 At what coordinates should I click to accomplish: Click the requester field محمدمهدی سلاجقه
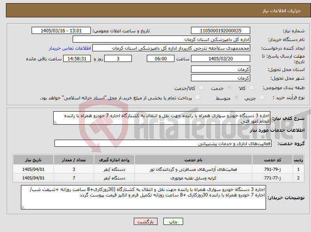171,48
